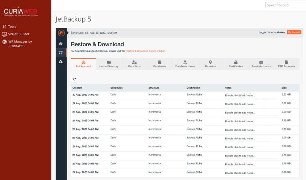
Task: Click the refresh backups list button
Action: click(74, 79)
